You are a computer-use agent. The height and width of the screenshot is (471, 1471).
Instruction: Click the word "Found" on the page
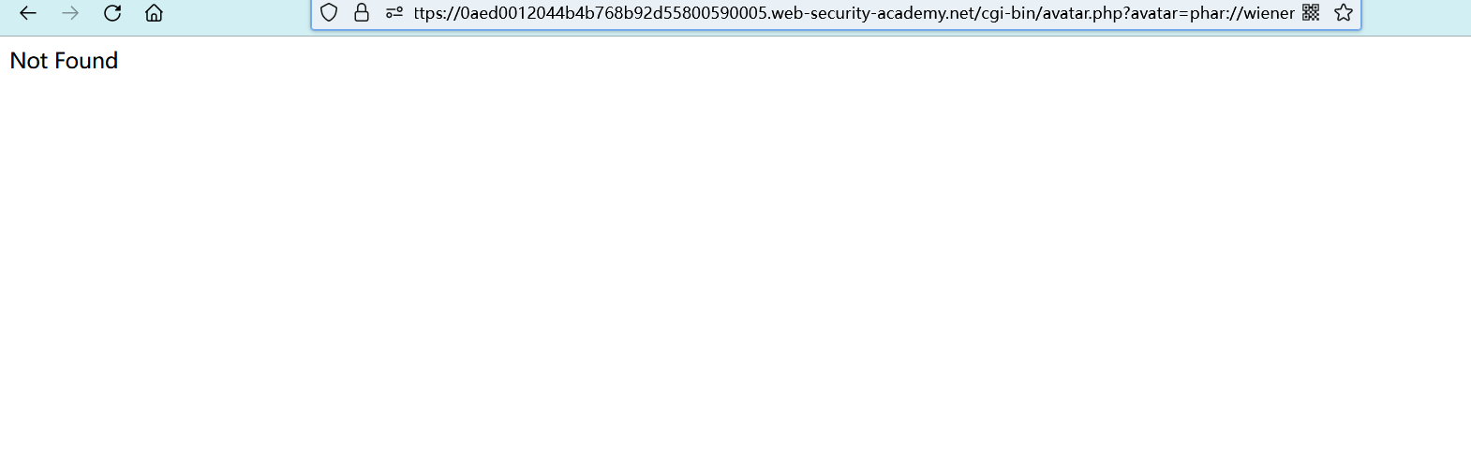86,61
